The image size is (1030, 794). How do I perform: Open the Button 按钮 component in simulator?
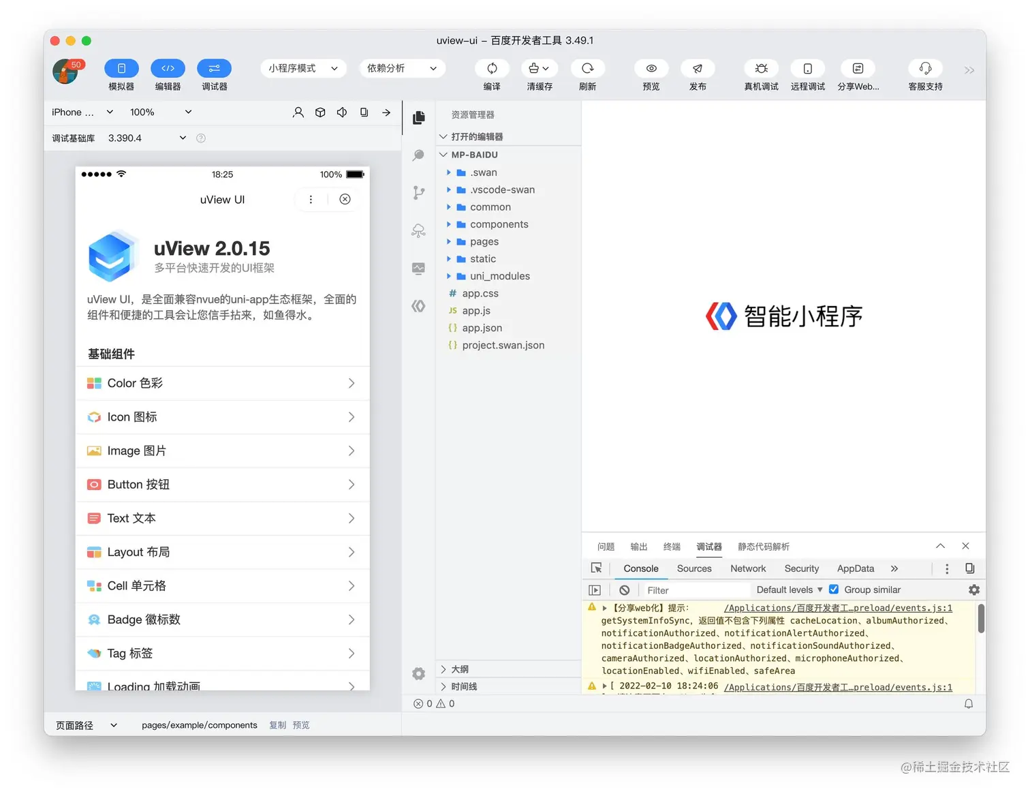click(x=223, y=485)
